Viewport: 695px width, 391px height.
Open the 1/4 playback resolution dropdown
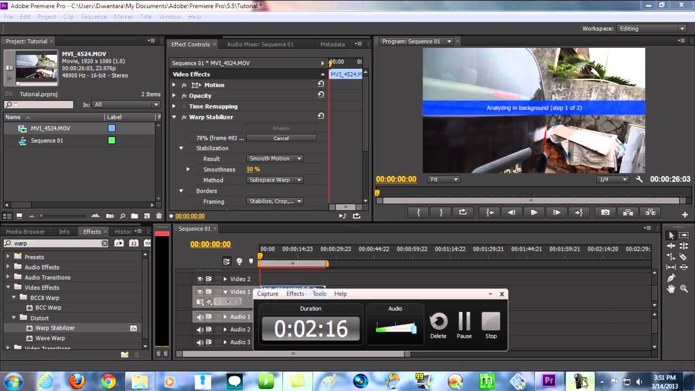point(612,179)
